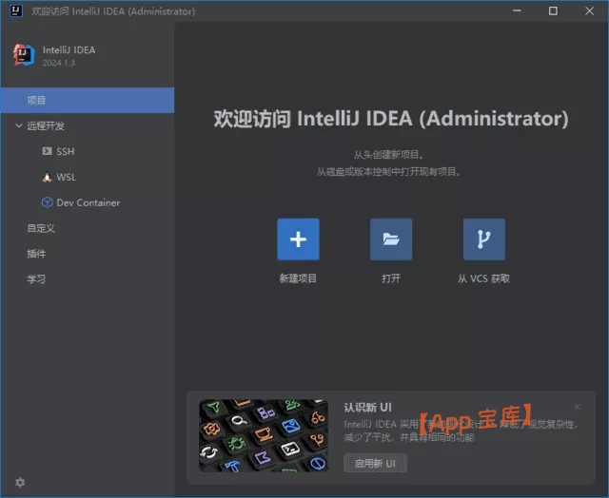Screen dimensions: 609x498
Task: Click the 2024.1.3 version text
Action: (x=59, y=63)
